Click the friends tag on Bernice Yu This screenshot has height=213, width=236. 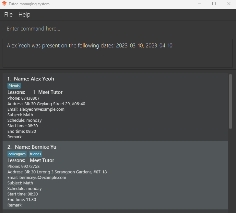[35, 154]
